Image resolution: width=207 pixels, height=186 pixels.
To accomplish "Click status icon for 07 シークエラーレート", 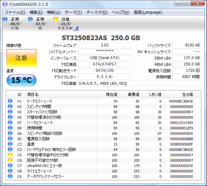I will click(x=10, y=123).
